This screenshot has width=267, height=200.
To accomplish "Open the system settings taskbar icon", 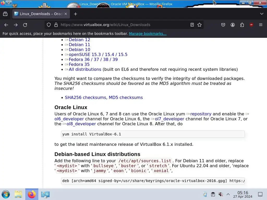I will (x=45, y=194).
